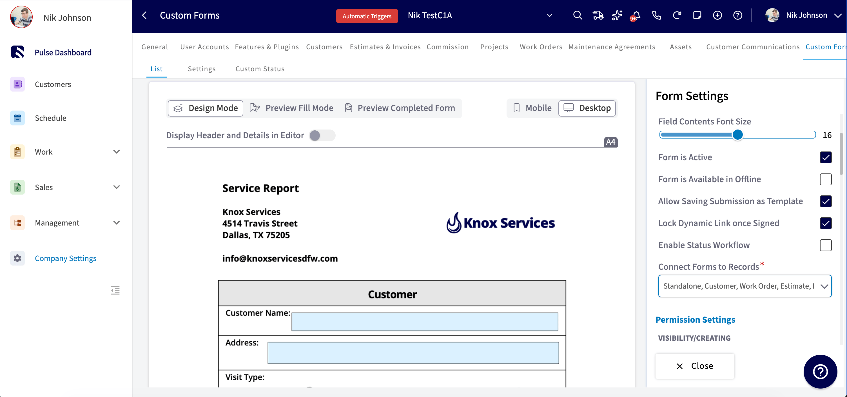Click the Customers sidebar icon
847x397 pixels.
17,84
